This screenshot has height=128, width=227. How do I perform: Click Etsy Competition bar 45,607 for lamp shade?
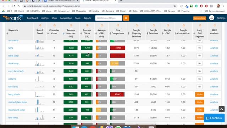point(117,94)
